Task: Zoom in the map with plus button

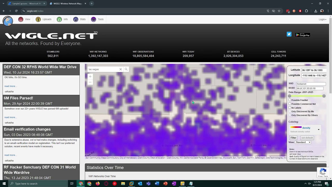Action: click(x=90, y=77)
